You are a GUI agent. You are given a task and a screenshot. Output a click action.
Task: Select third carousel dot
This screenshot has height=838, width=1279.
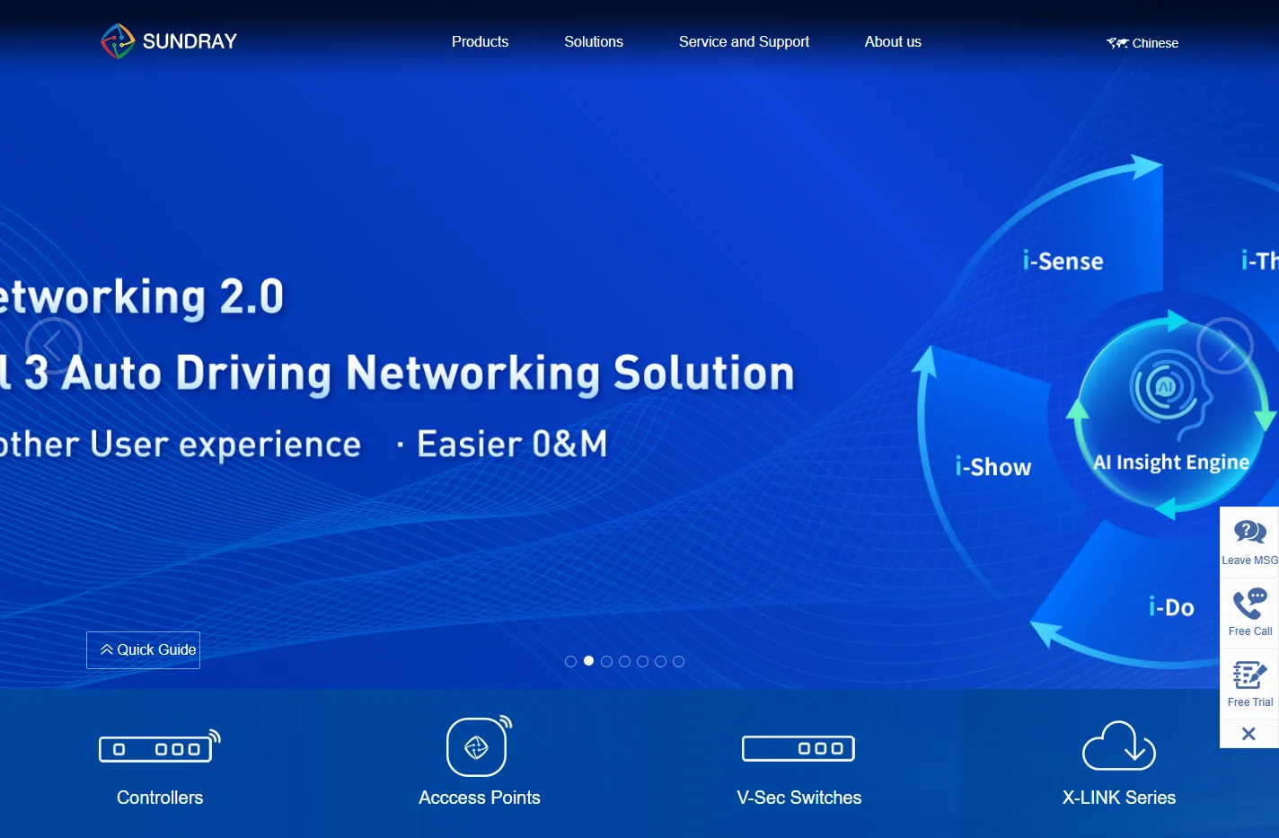(x=606, y=661)
